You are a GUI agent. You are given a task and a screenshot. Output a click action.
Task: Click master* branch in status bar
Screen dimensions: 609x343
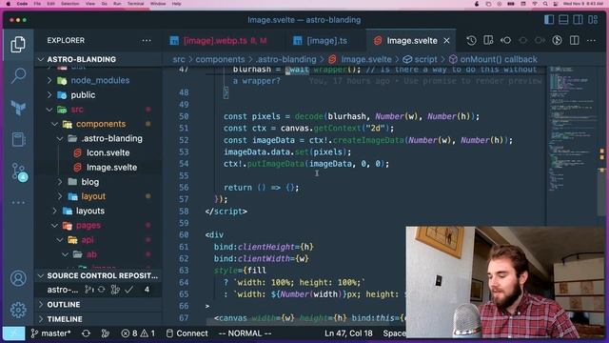click(x=50, y=333)
